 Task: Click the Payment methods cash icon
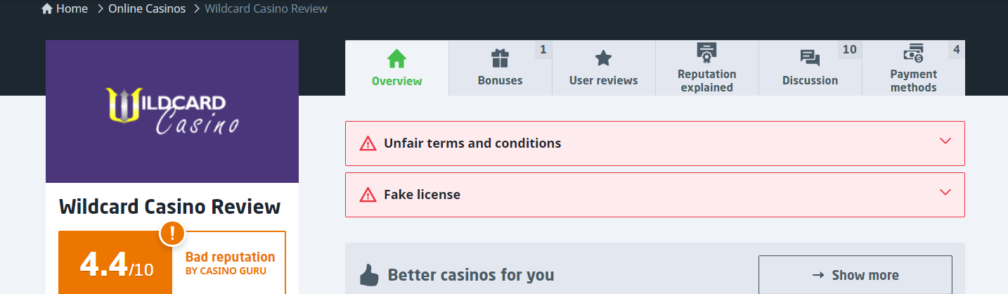coord(913,53)
